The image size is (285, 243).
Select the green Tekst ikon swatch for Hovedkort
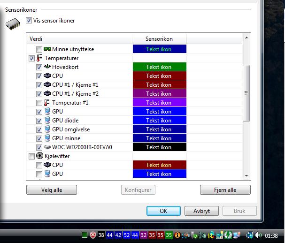pyautogui.click(x=160, y=67)
